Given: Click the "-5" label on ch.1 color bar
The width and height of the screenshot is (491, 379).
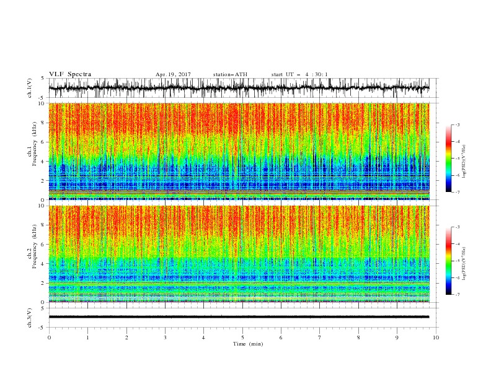Looking at the screenshot, I should tap(457, 159).
